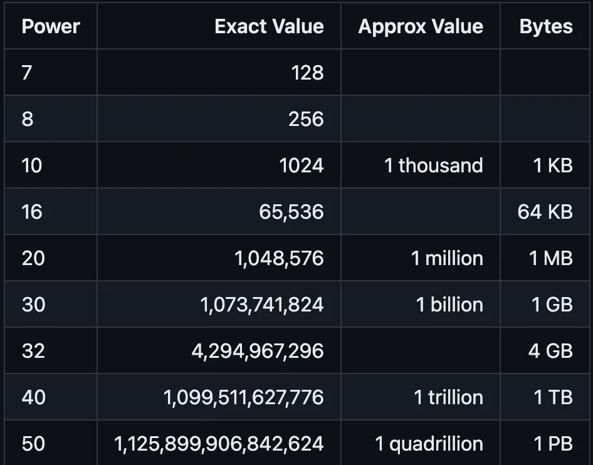Select the exact value 256 cell

click(x=306, y=119)
